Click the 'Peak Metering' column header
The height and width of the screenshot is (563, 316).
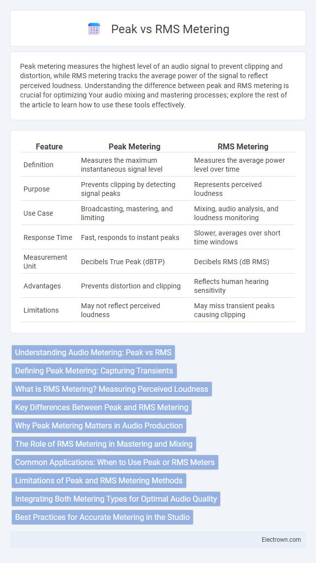pyautogui.click(x=134, y=146)
